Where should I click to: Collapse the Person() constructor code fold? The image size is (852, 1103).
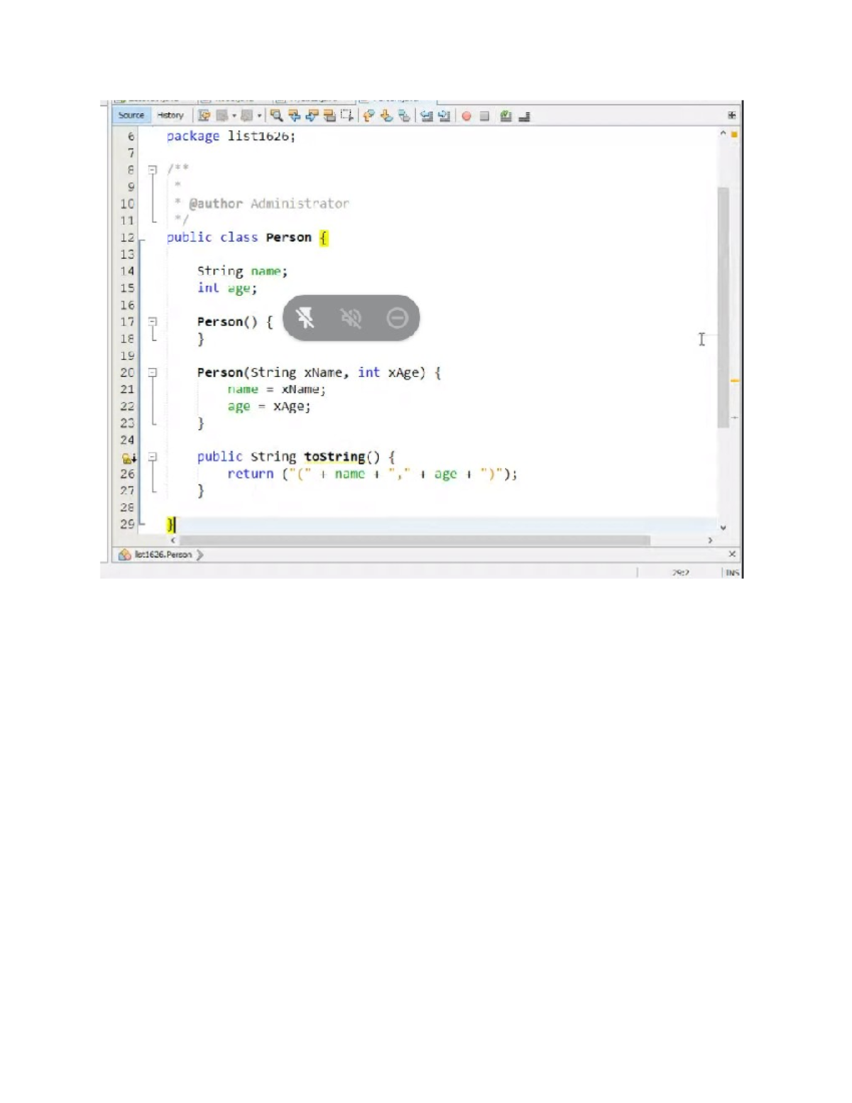[x=151, y=322]
